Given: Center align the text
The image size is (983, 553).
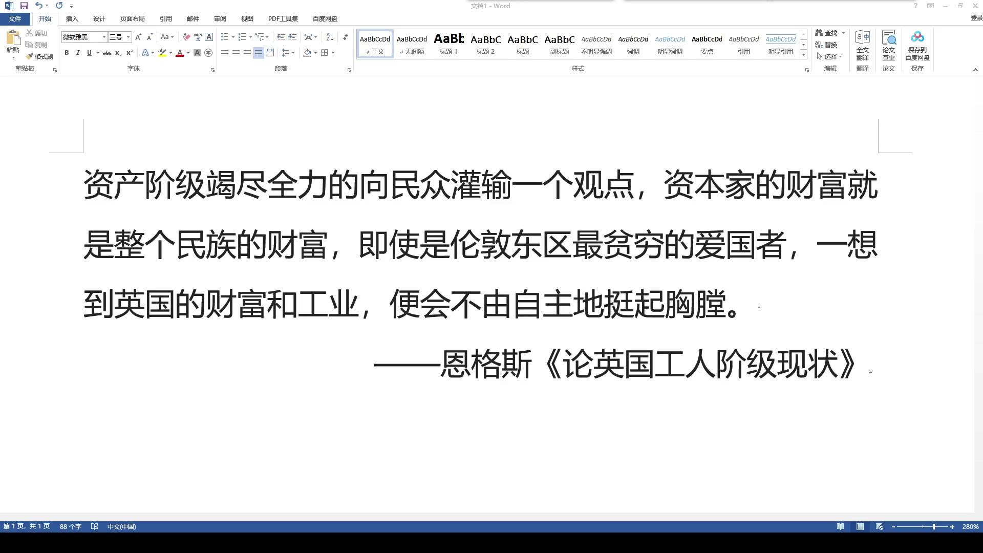Looking at the screenshot, I should click(236, 53).
